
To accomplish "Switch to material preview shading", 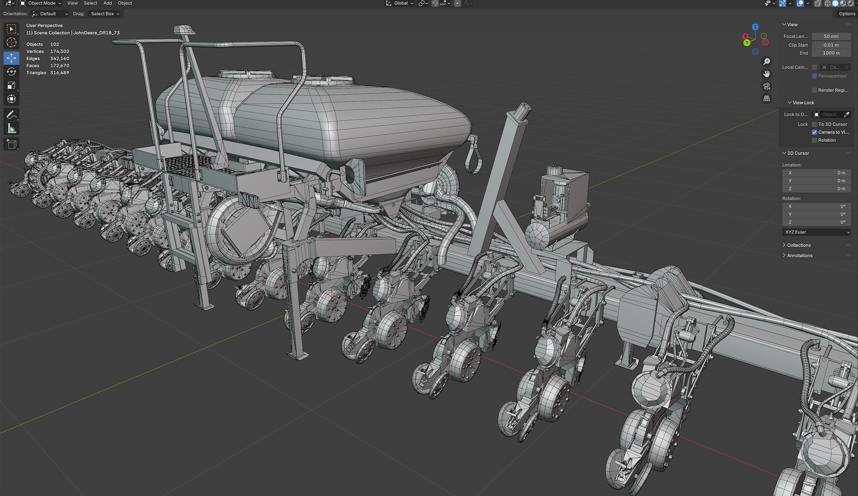I will click(843, 3).
